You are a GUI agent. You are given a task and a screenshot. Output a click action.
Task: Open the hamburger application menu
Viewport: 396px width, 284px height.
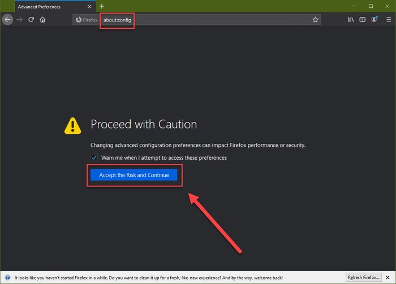(389, 20)
